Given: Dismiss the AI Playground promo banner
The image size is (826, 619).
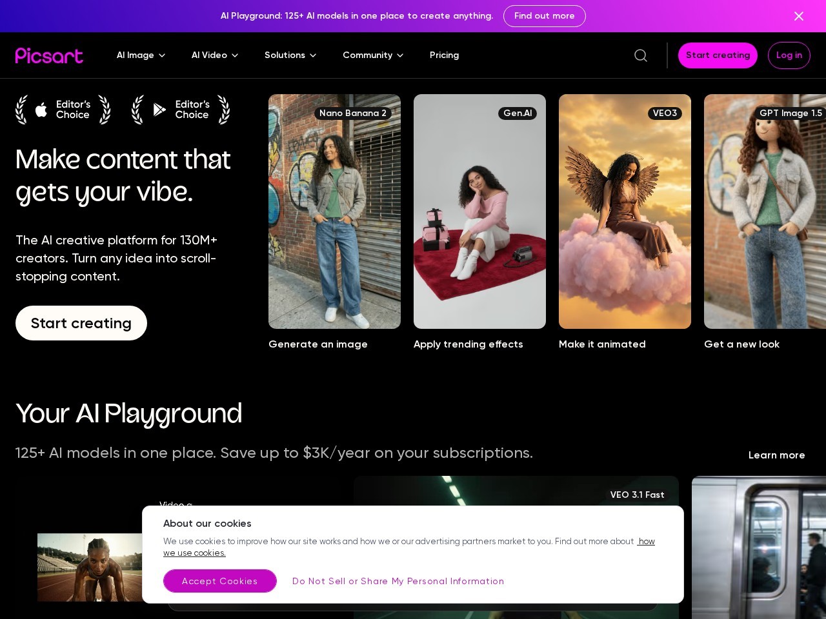Looking at the screenshot, I should (799, 16).
